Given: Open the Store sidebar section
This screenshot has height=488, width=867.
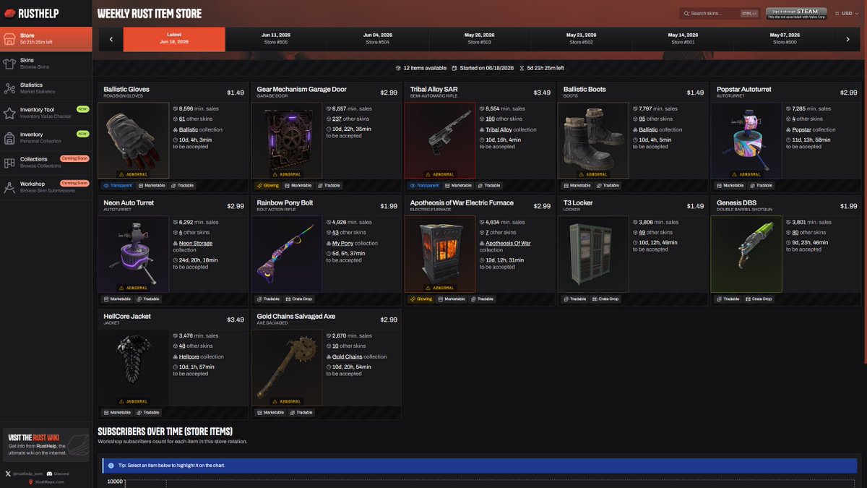Looking at the screenshot, I should point(46,39).
